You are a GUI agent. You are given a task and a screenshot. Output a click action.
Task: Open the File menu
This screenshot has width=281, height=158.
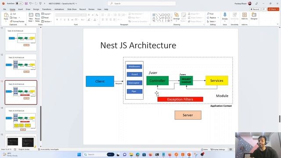pyautogui.click(x=4, y=9)
